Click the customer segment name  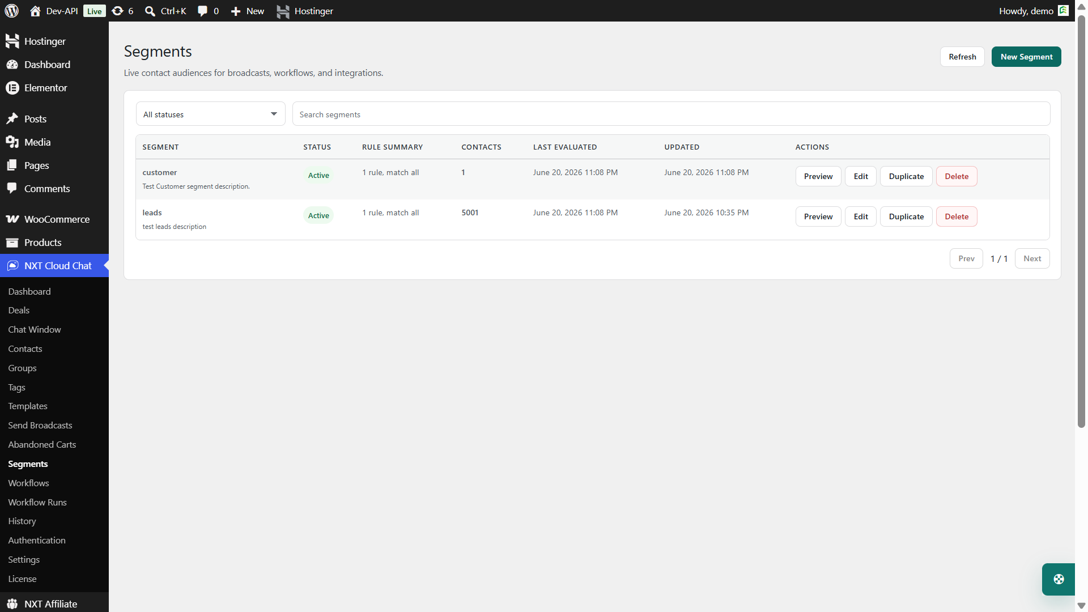pos(159,172)
